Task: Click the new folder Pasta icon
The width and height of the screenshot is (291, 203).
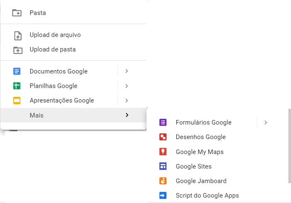Action: pyautogui.click(x=17, y=13)
